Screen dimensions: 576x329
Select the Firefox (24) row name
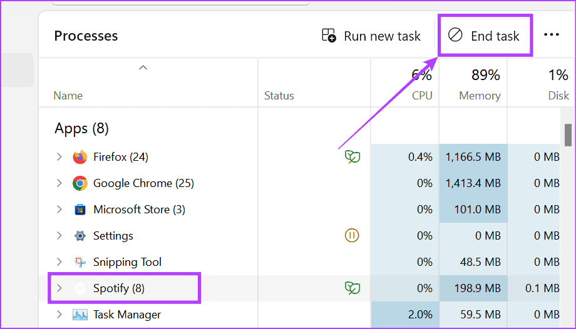point(120,157)
